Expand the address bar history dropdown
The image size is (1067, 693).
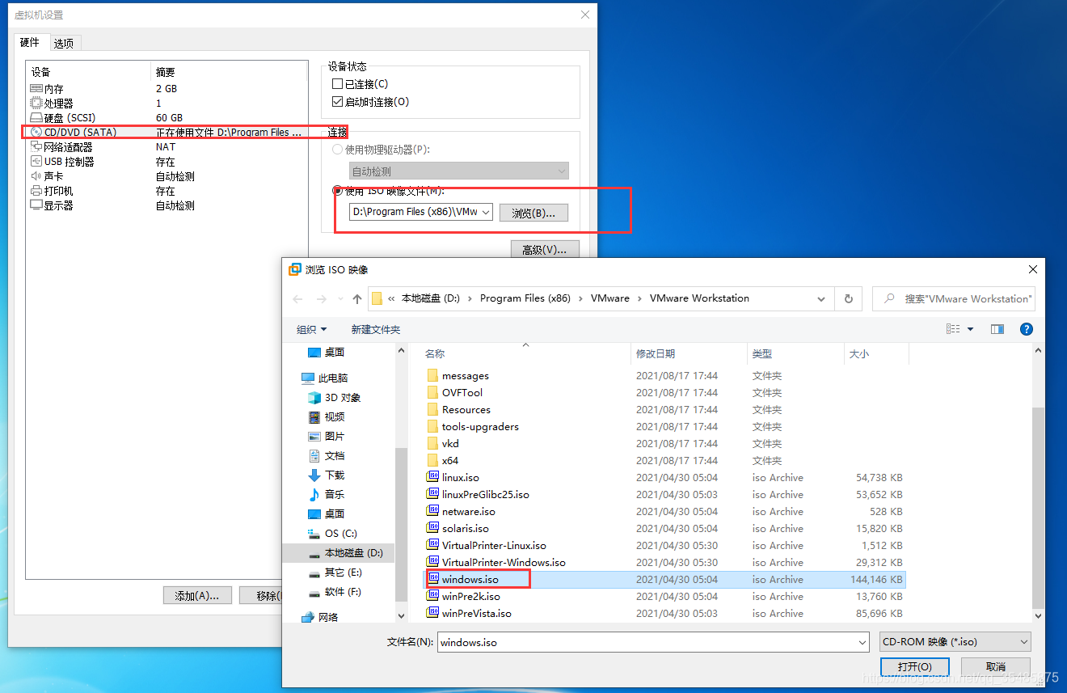822,298
